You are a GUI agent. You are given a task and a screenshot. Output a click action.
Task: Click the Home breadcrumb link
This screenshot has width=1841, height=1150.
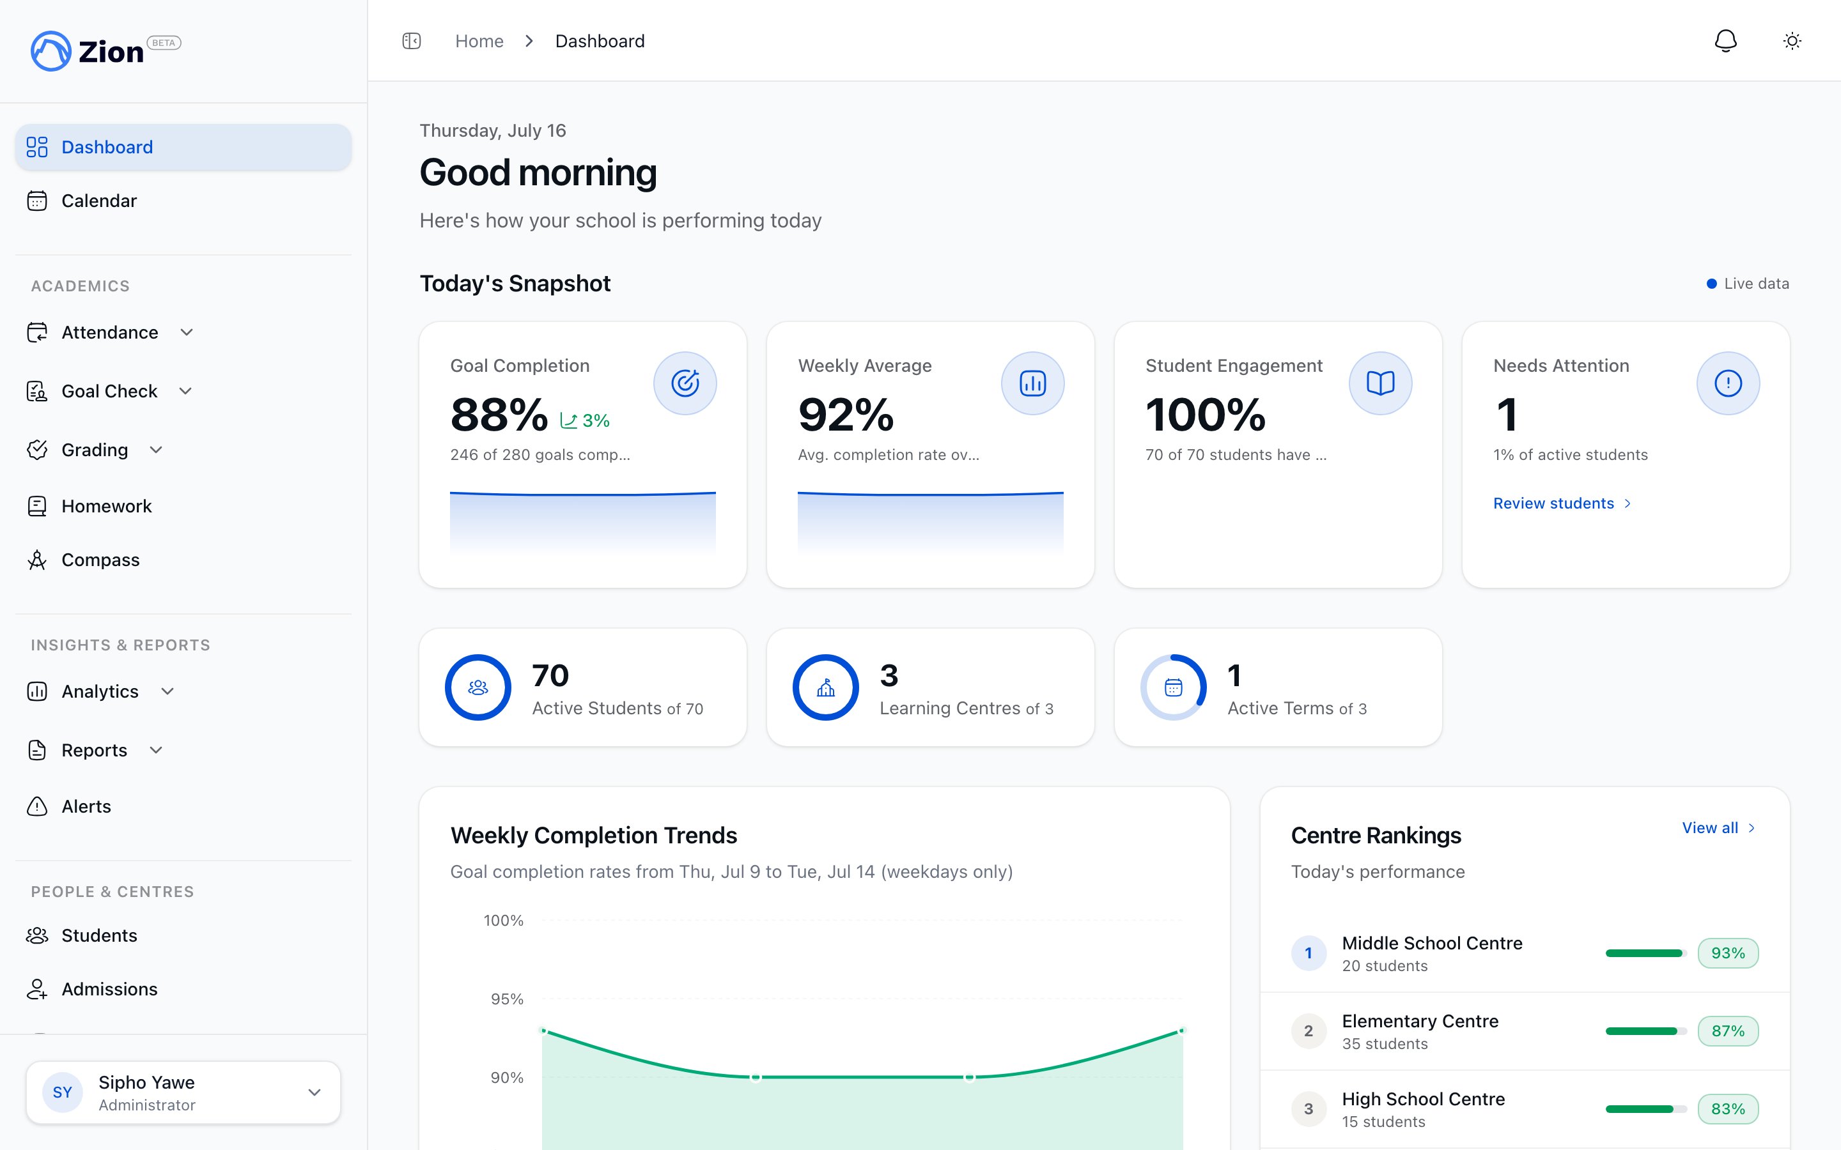pos(479,41)
